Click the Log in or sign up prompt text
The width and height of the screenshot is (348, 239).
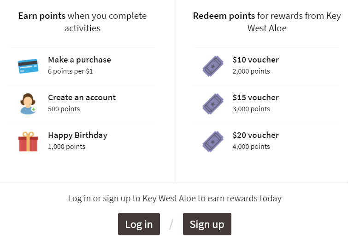point(174,199)
